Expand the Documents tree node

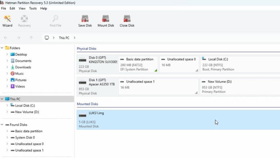click(x=7, y=61)
